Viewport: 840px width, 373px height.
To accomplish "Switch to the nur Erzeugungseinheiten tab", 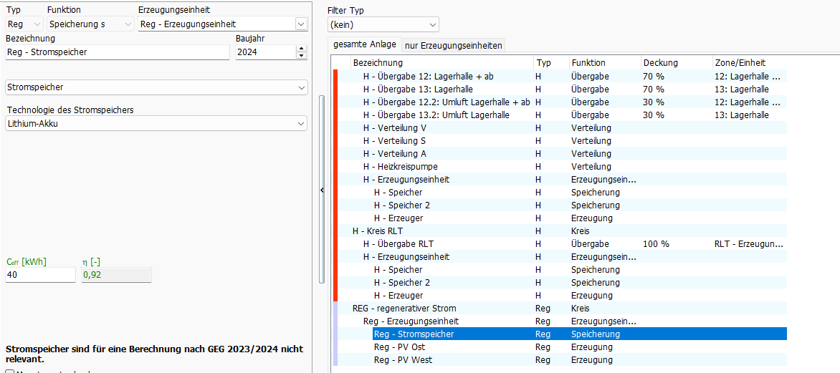I will tap(454, 45).
